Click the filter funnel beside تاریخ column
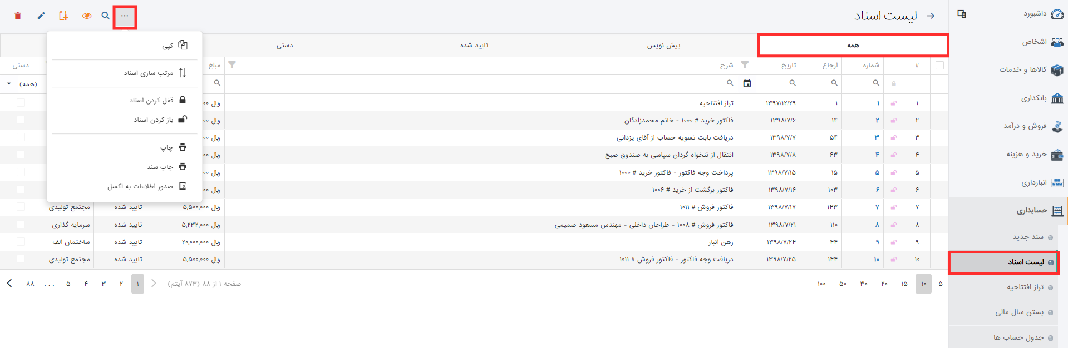Viewport: 1068px width, 348px height. [745, 65]
